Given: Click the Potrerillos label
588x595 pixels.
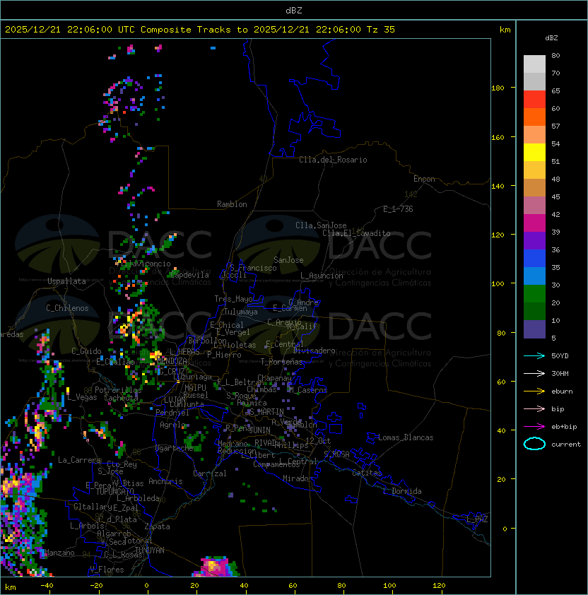Looking at the screenshot, I should [x=118, y=389].
